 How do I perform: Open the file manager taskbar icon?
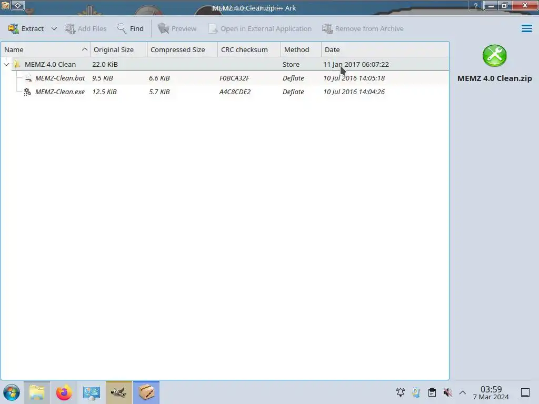tap(37, 392)
